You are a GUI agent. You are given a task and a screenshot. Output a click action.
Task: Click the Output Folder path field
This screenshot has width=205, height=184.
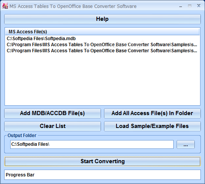[92, 145]
